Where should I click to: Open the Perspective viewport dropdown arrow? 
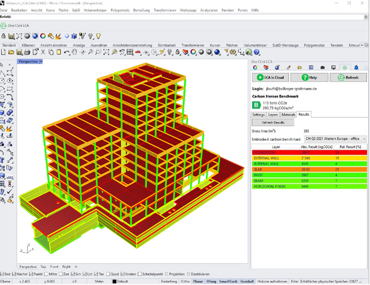pyautogui.click(x=41, y=62)
